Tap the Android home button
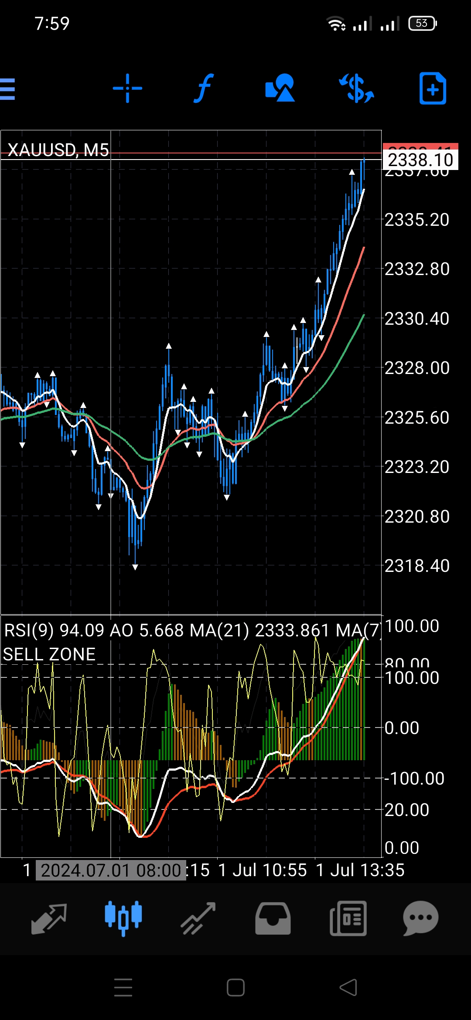471x1020 pixels. [235, 987]
